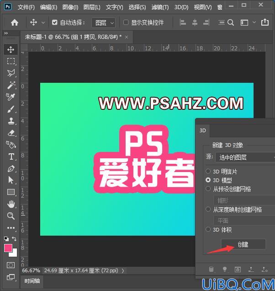This screenshot has width=275, height=291.
Task: Open the 源 选中的图层 dropdown
Action: coord(245,157)
